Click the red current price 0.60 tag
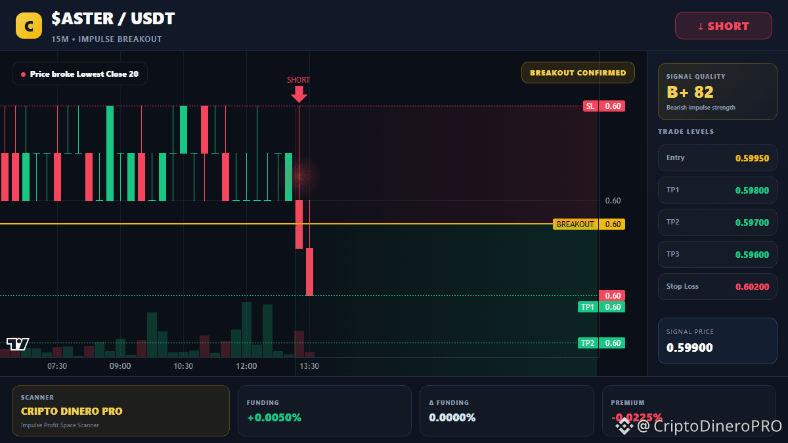 (x=612, y=296)
